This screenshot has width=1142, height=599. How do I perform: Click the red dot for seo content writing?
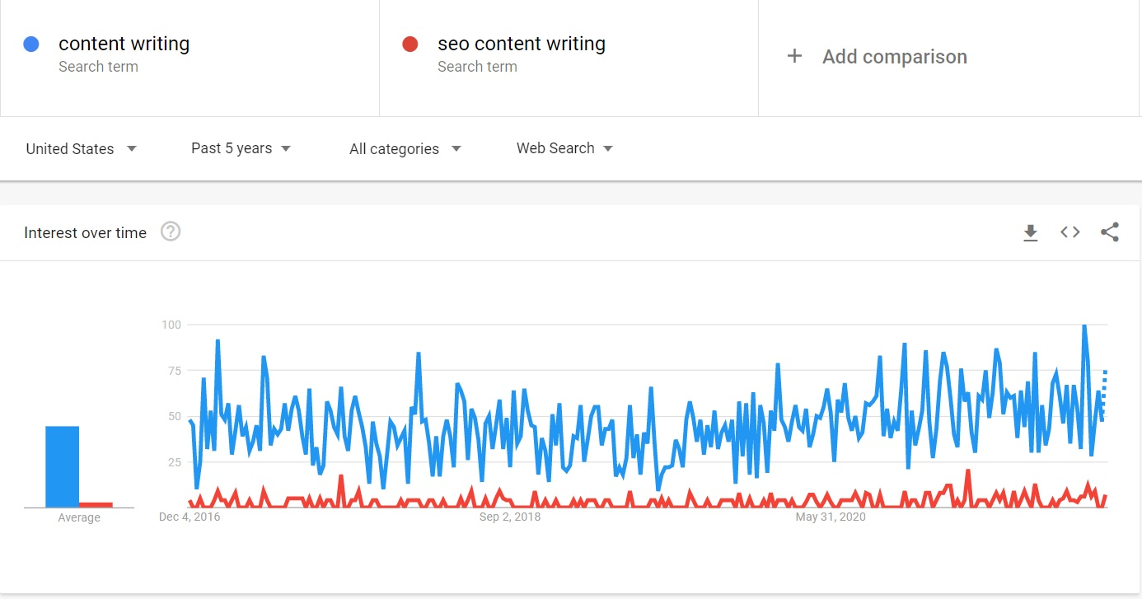410,44
